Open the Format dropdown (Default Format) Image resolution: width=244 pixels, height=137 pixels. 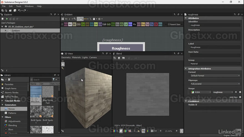click(x=215, y=76)
